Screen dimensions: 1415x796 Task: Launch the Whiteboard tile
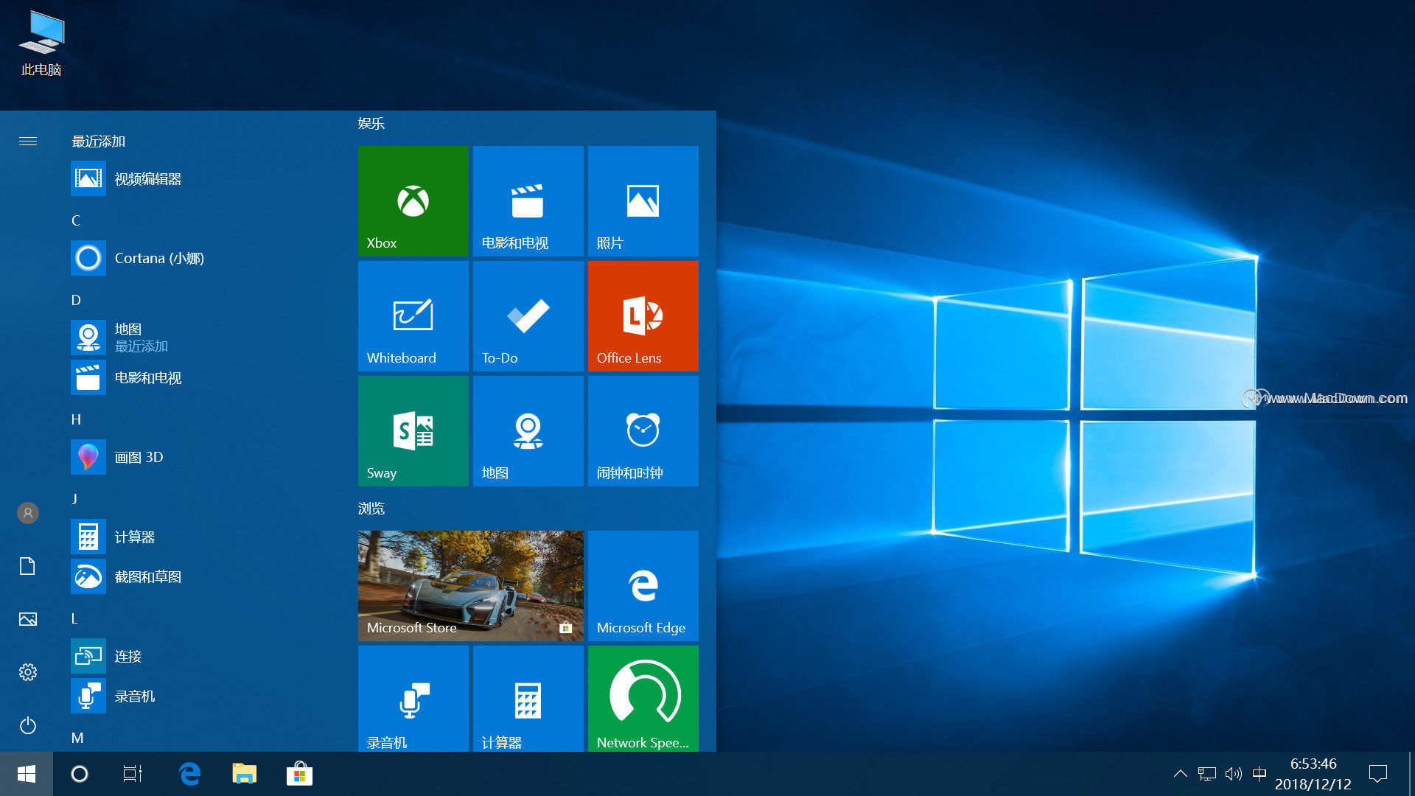point(413,315)
